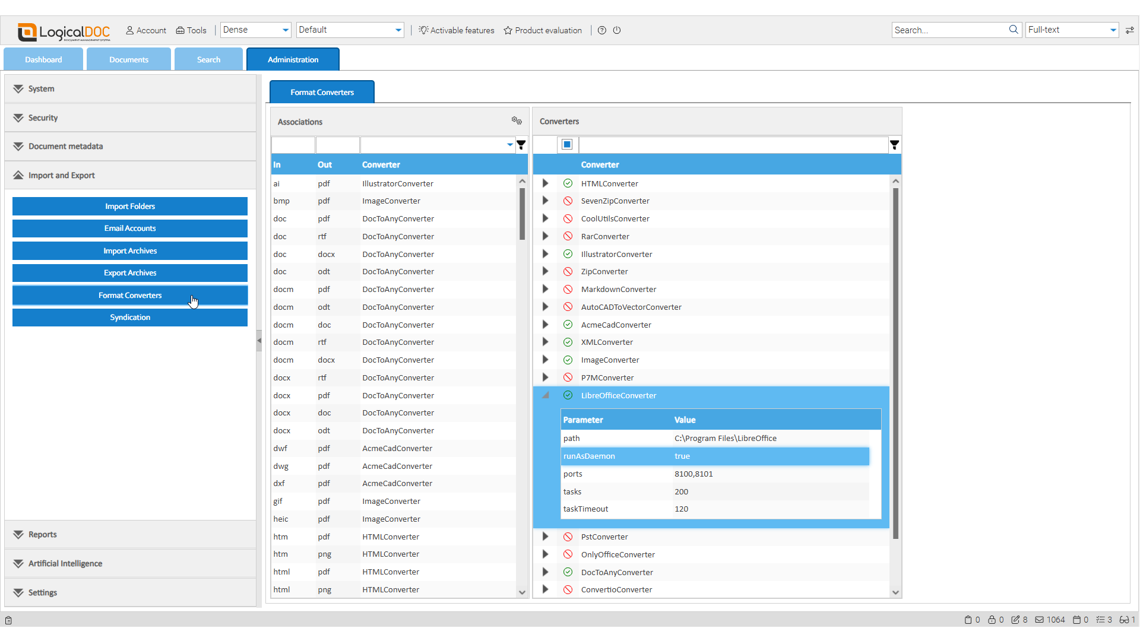Click the Converters filter funnel icon
The image size is (1140, 641).
894,145
